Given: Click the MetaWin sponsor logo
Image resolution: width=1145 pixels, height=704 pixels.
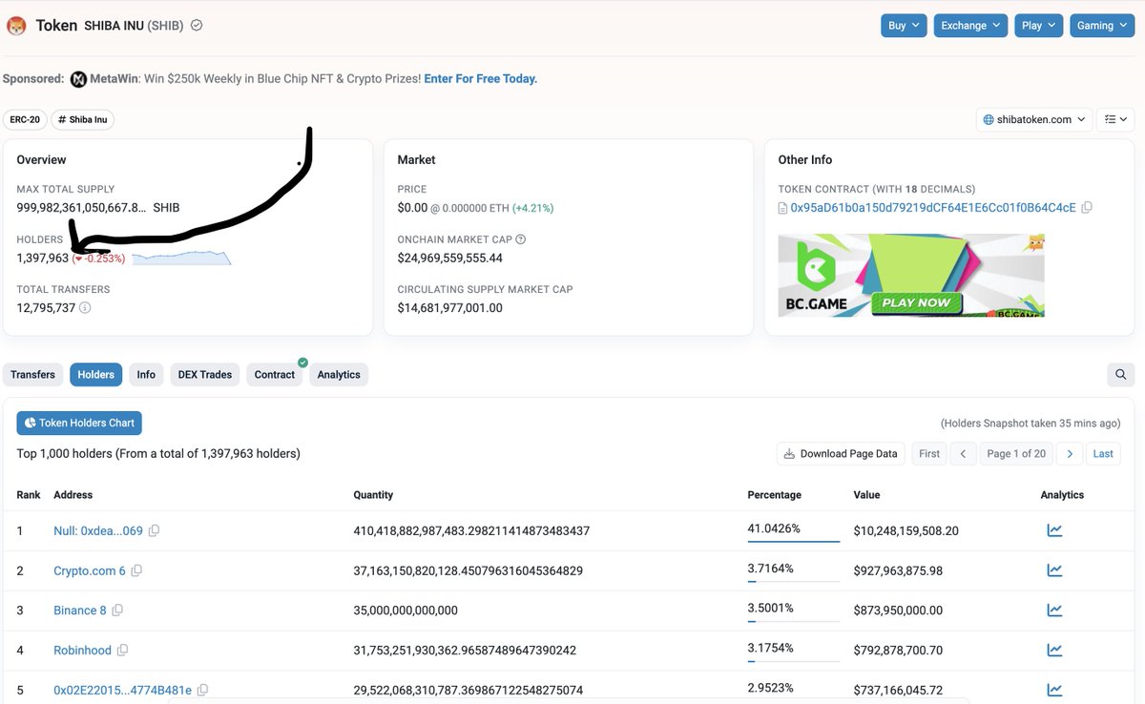Looking at the screenshot, I should click(79, 79).
